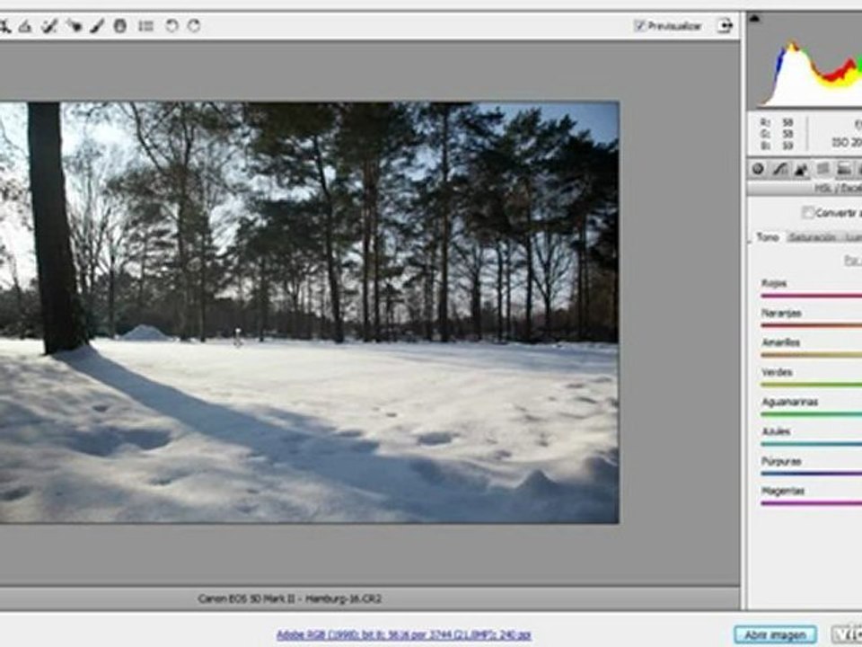The image size is (862, 647).
Task: Toggle full screen mode icon
Action: click(726, 26)
